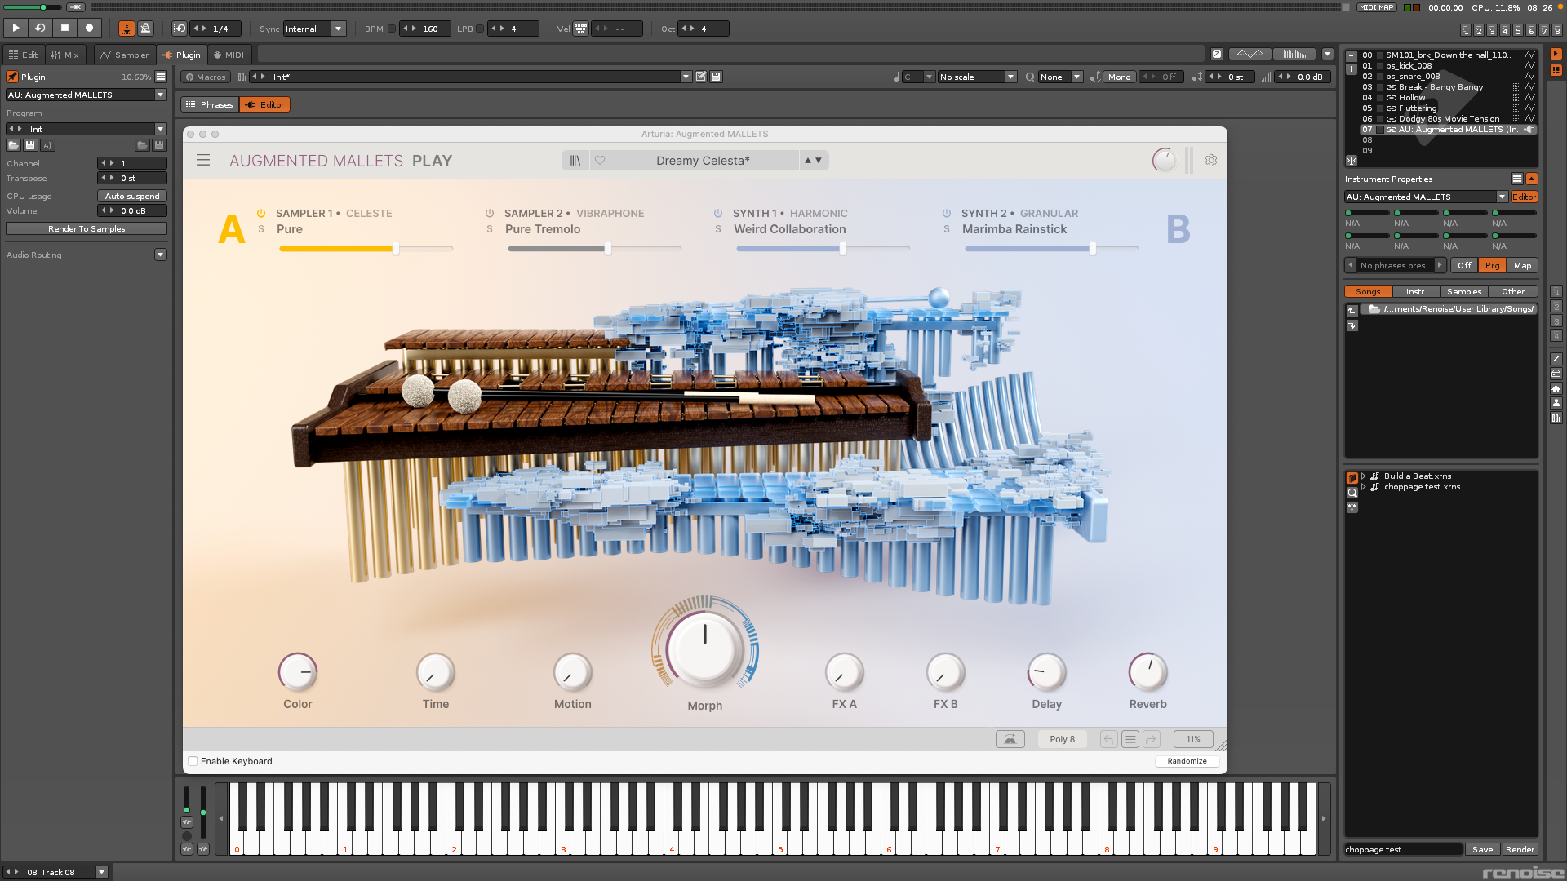Enable record mode with the record button
1567x881 pixels.
tap(89, 28)
